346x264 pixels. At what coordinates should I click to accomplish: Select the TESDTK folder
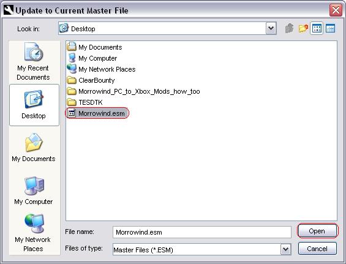click(85, 102)
